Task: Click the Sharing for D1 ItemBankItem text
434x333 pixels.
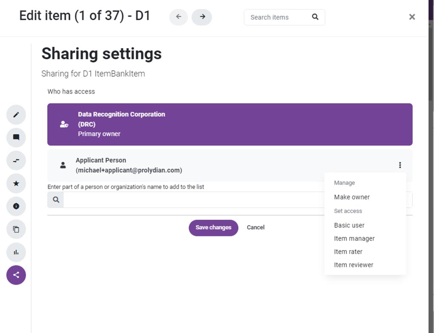Action: click(x=93, y=74)
